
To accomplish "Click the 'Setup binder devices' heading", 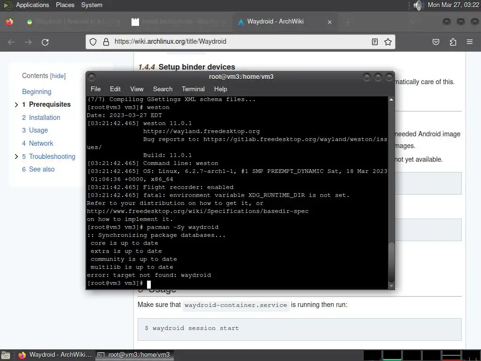I will (x=197, y=67).
